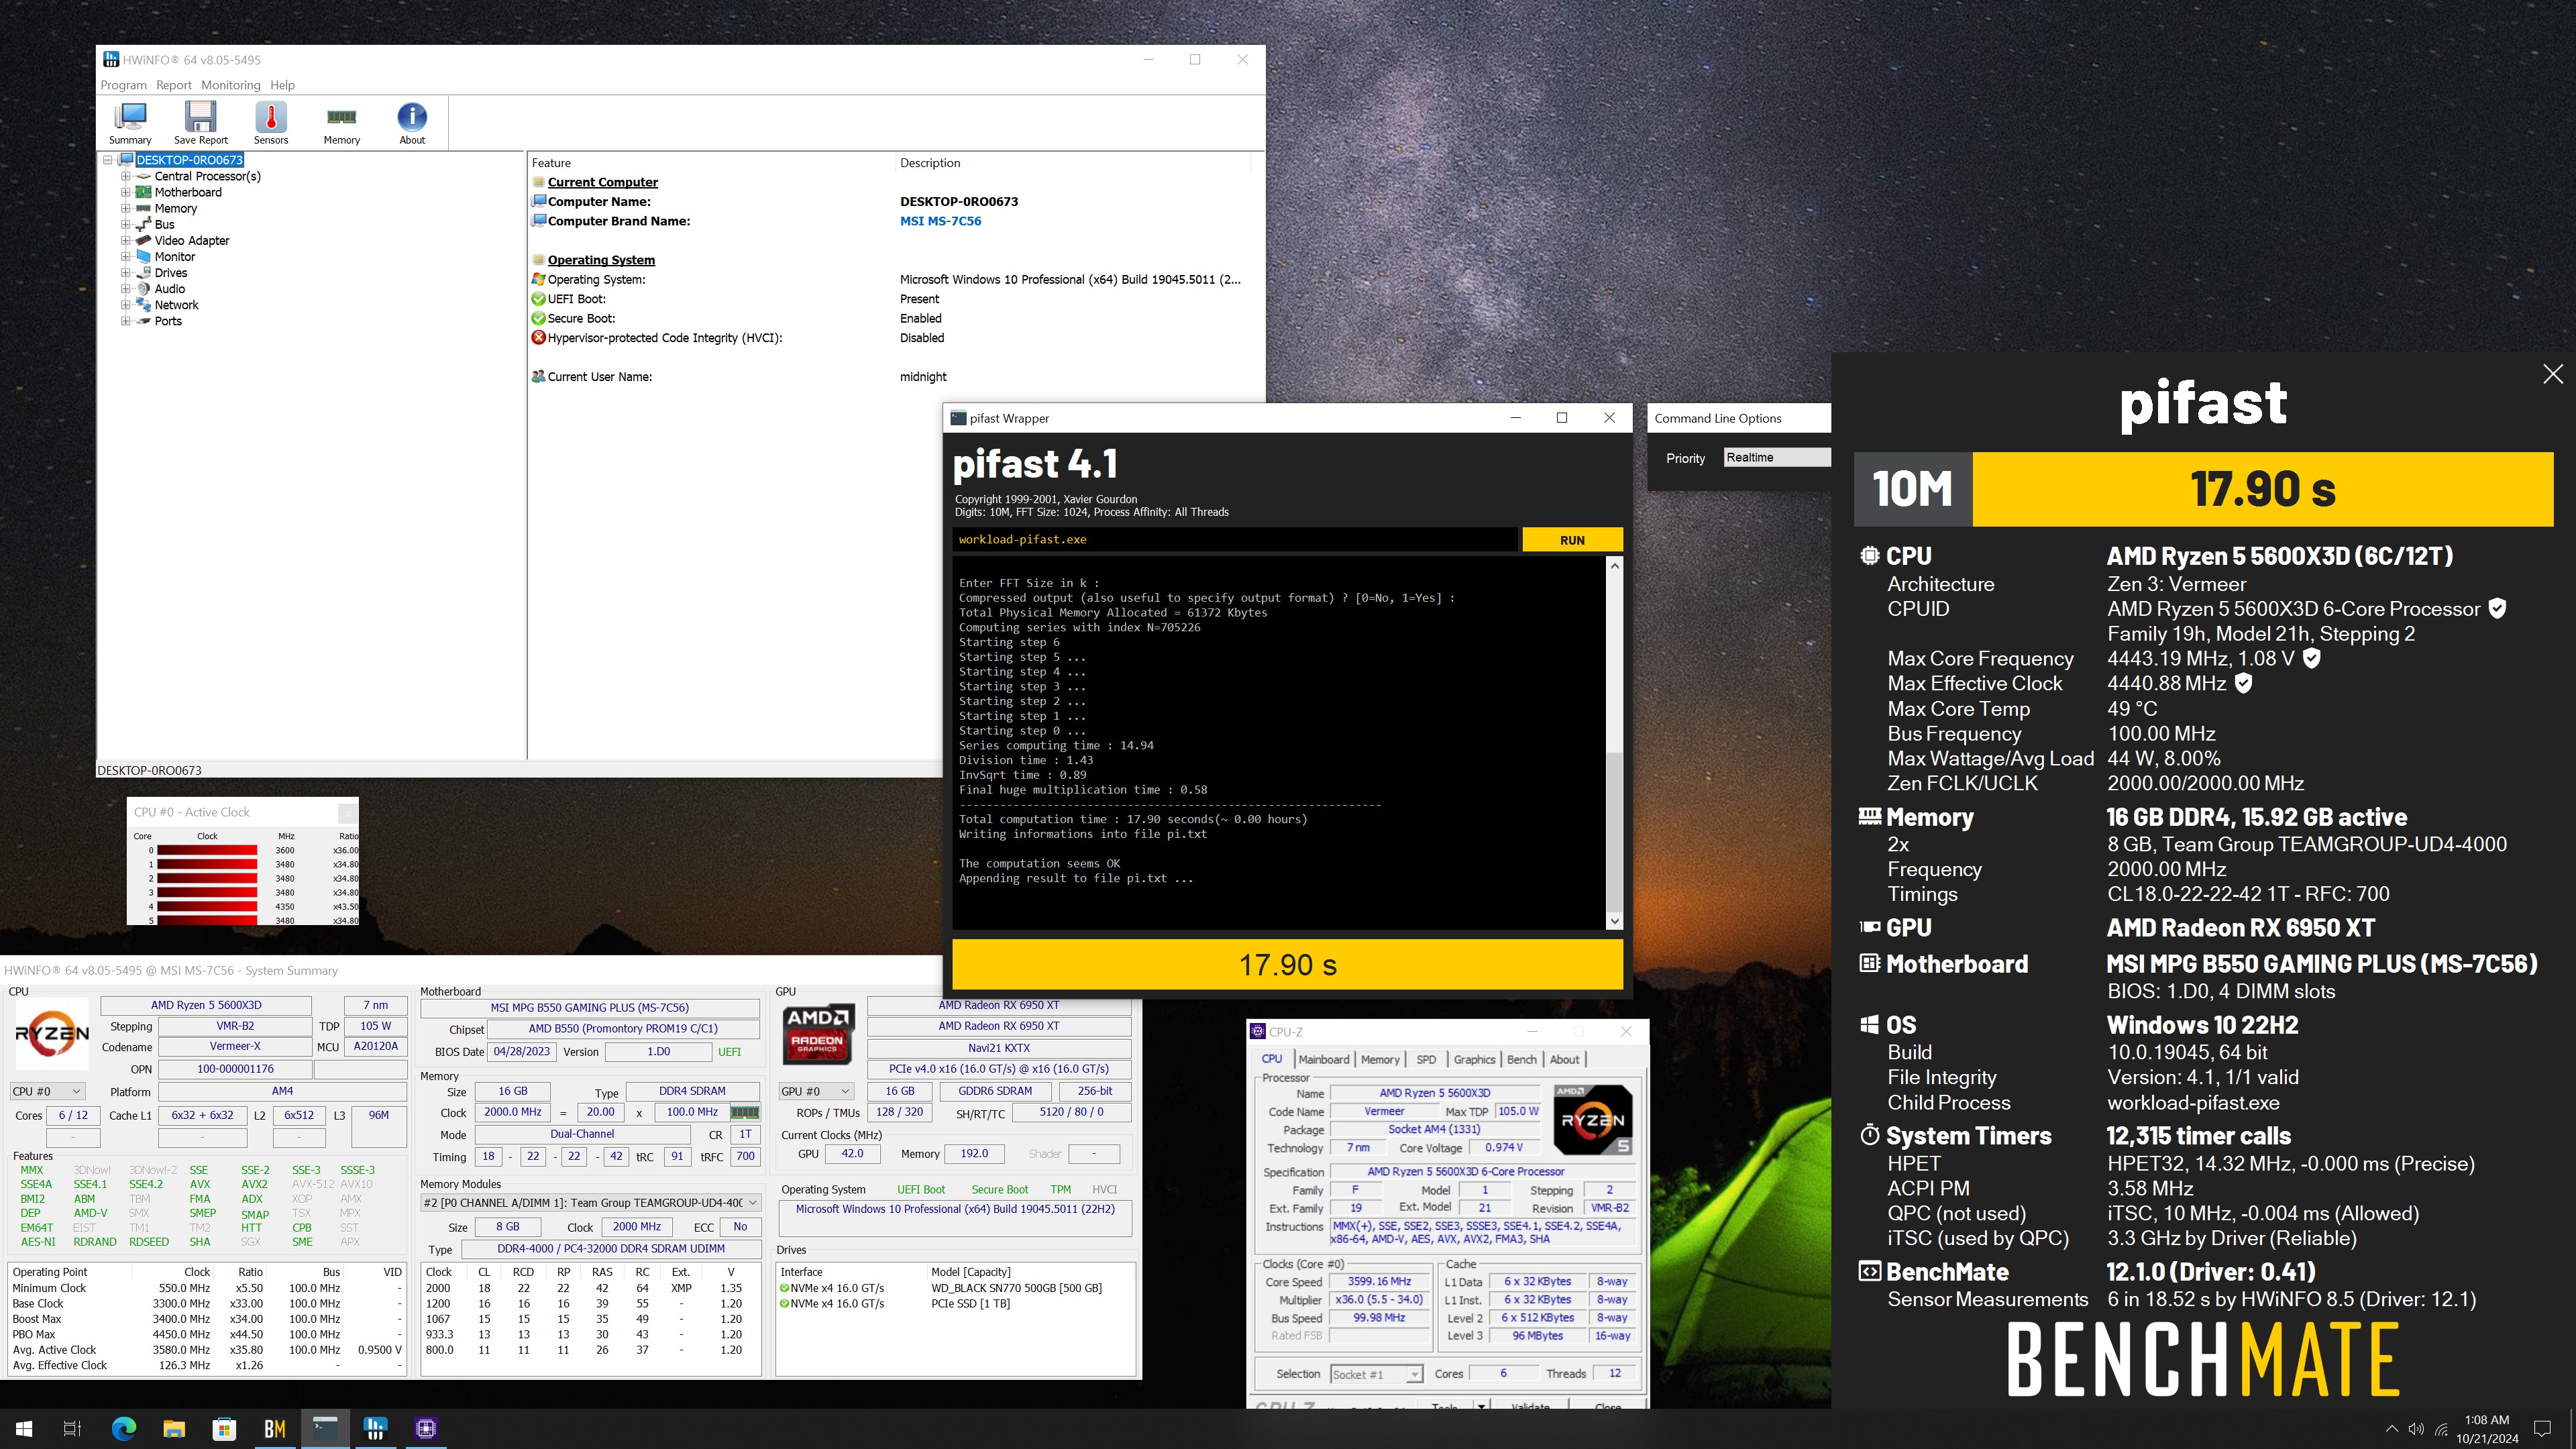Close the BenchMate result panel with X
Screen dimensions: 2576x1449
(x=2553, y=374)
